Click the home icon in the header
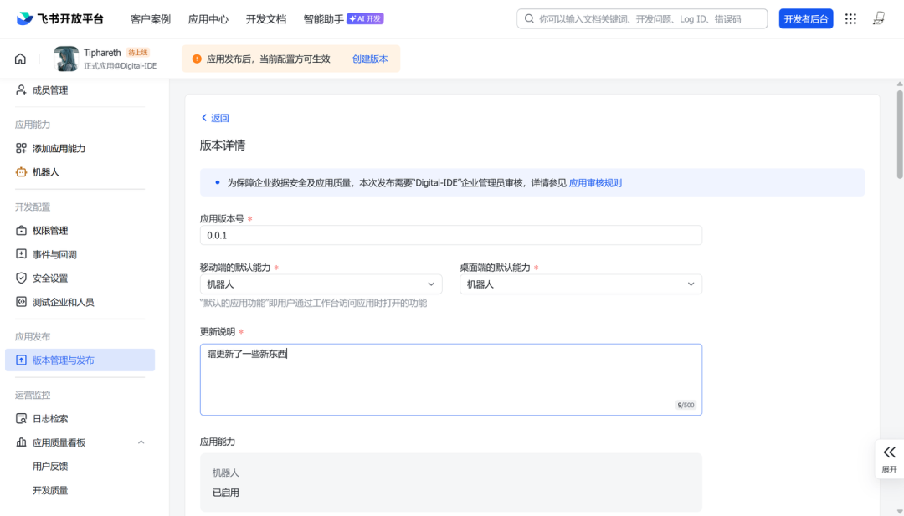Screen dimensions: 904x516 (20, 59)
